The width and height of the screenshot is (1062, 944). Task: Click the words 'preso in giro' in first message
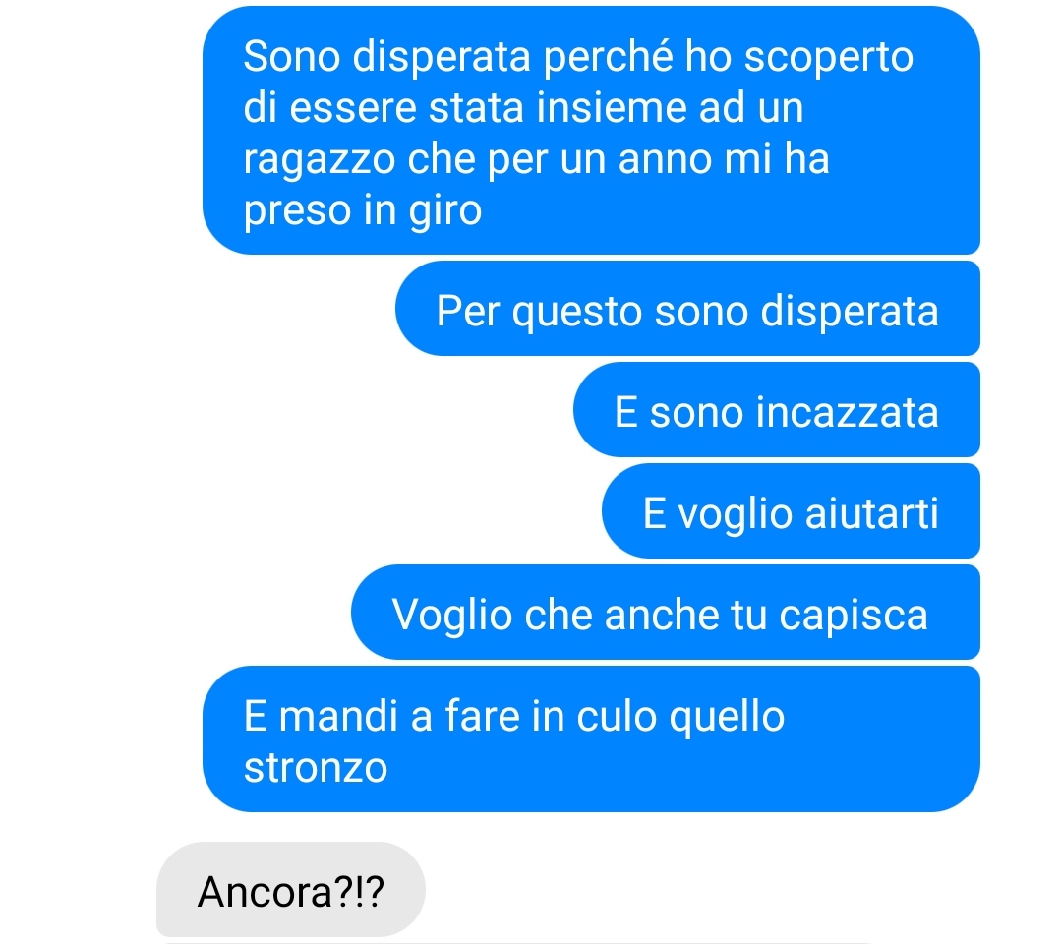362,211
